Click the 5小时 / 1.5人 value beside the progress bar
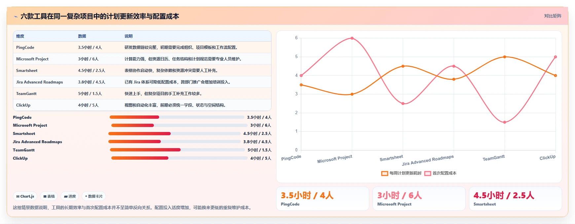This screenshot has height=224, width=575. [x=260, y=150]
